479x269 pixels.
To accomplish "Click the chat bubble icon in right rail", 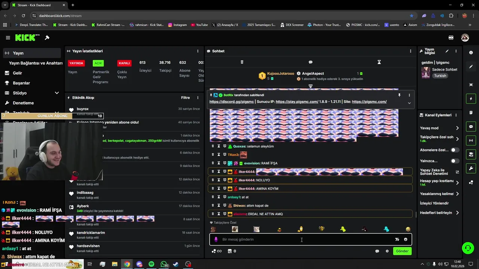I will click(471, 127).
